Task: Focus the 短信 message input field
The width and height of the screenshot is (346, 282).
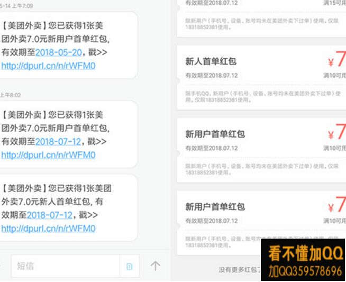Action: [66, 266]
